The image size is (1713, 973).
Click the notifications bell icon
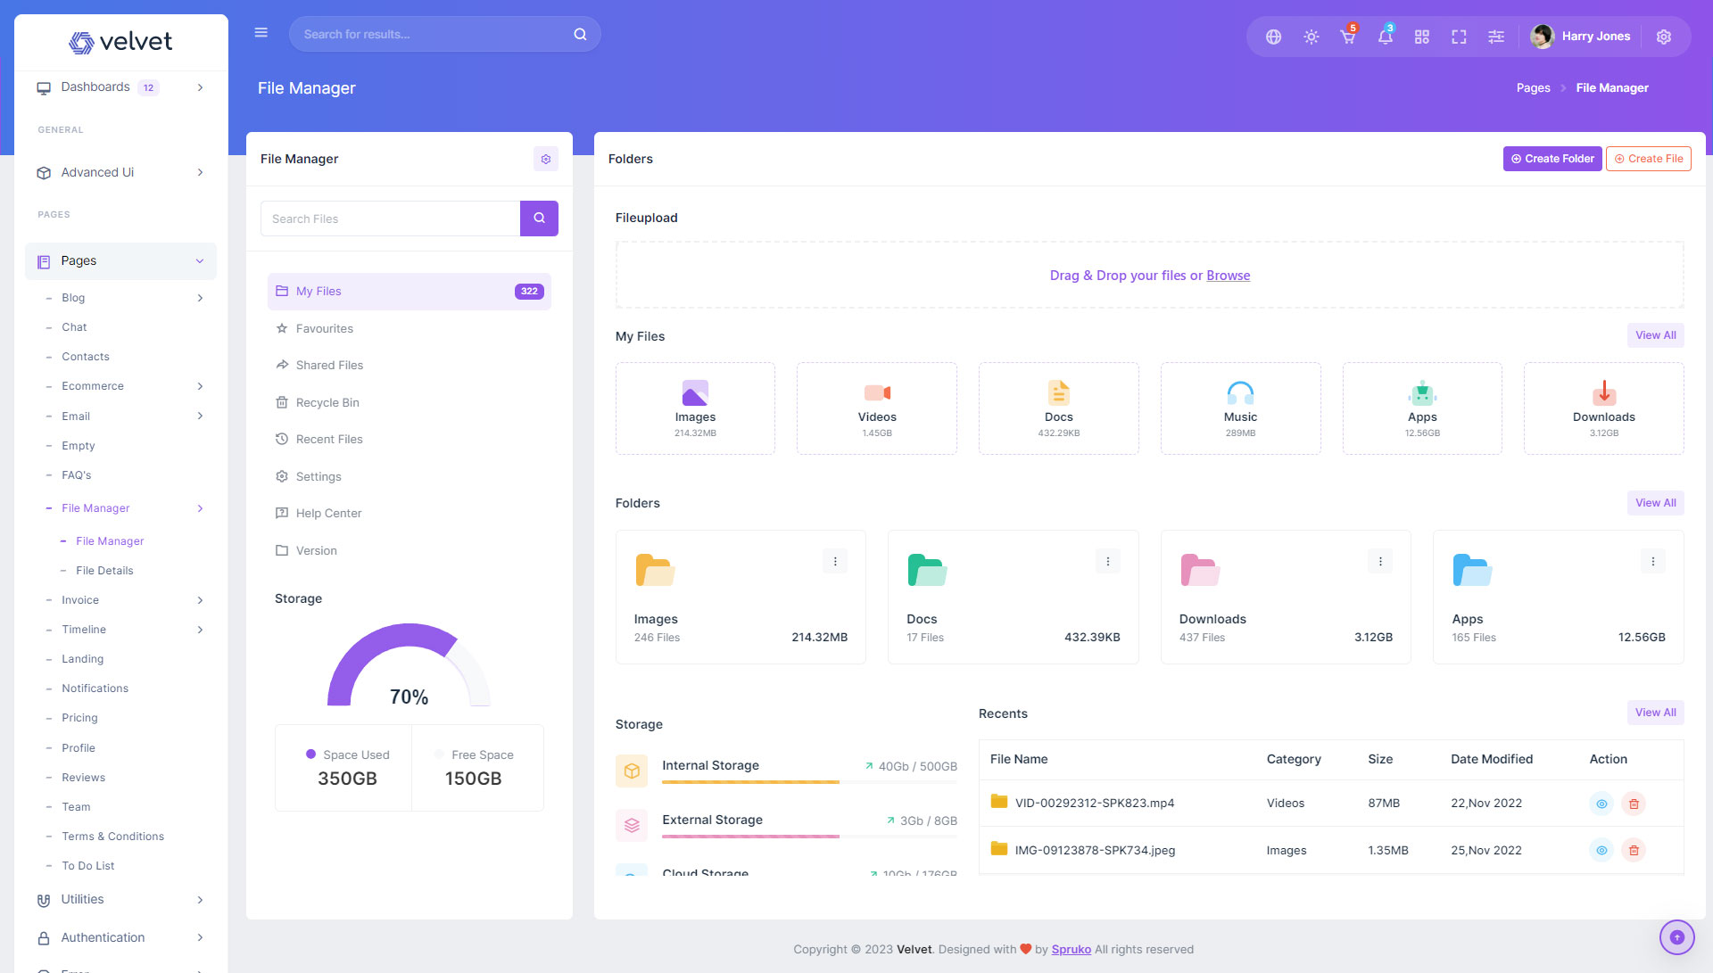click(x=1385, y=37)
